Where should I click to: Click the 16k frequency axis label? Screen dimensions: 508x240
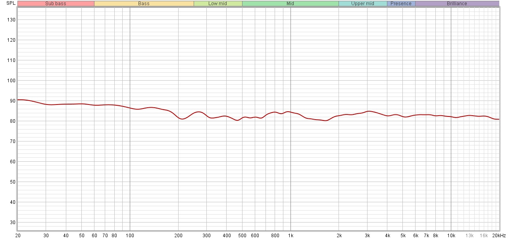click(x=484, y=235)
